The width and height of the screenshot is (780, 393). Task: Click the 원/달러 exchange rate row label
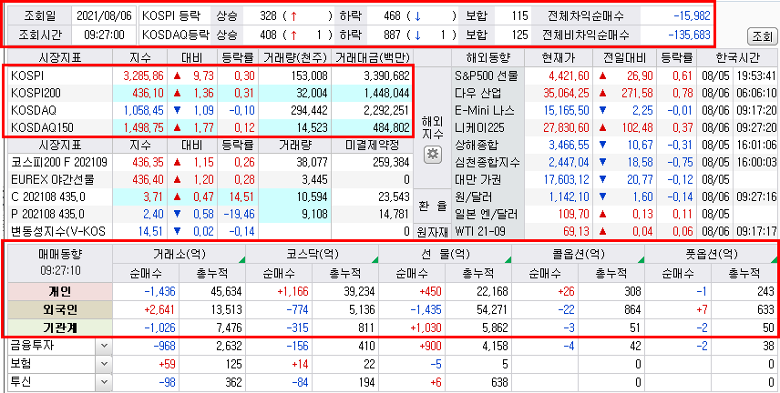click(473, 197)
